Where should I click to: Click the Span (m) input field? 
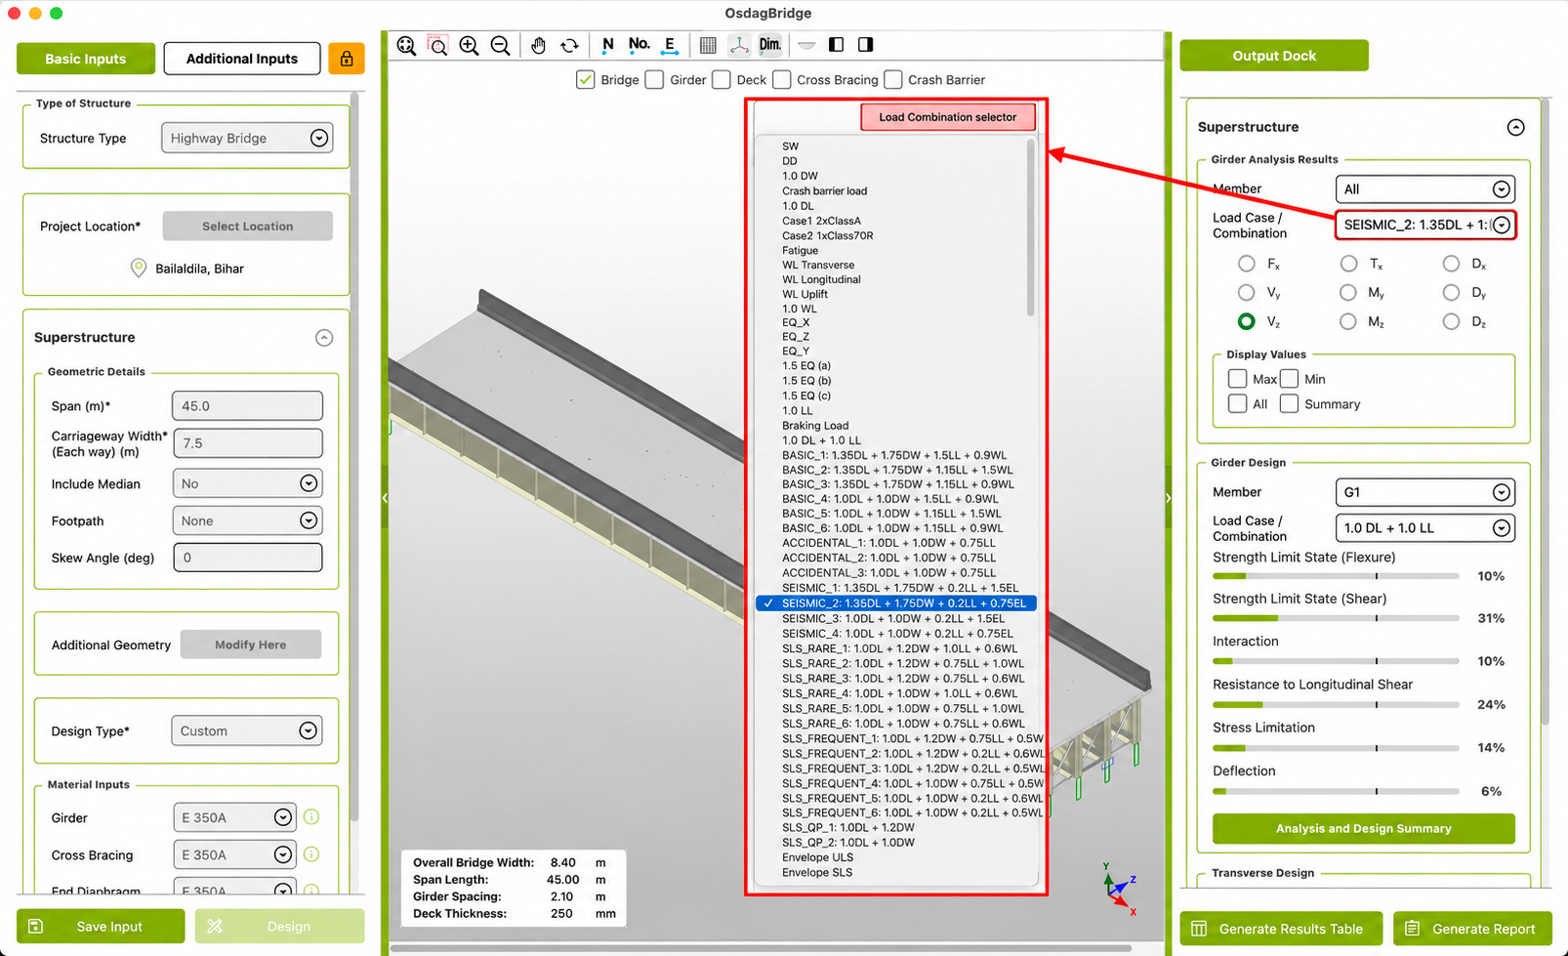[247, 405]
